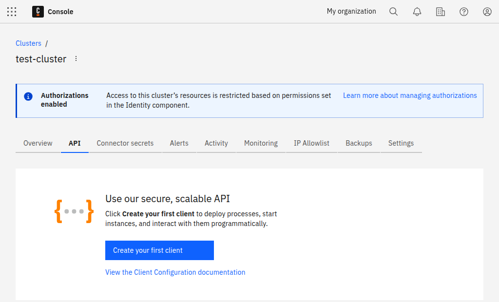
Task: Click the blue info icon in banner
Action: [28, 96]
